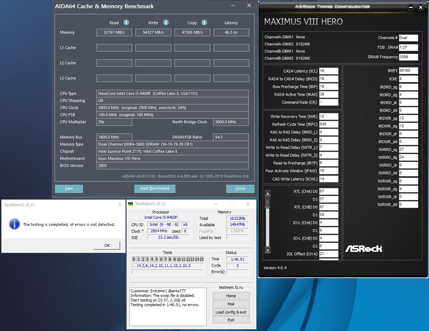Close the TestMem5 message dialog with X
This screenshot has width=429, height=331.
[x=120, y=205]
